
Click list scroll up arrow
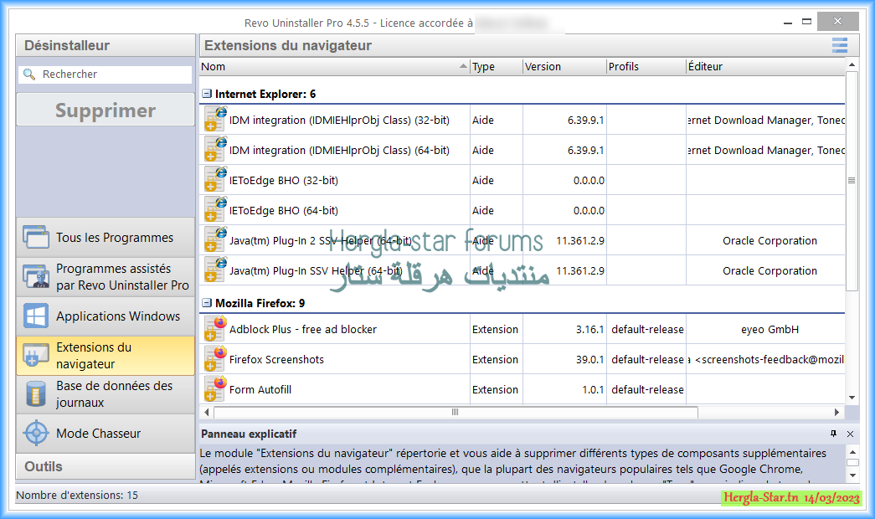pyautogui.click(x=852, y=64)
